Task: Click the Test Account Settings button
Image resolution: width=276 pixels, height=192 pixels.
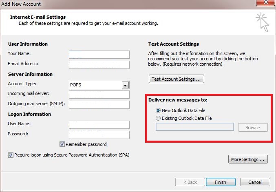Action: coord(176,79)
